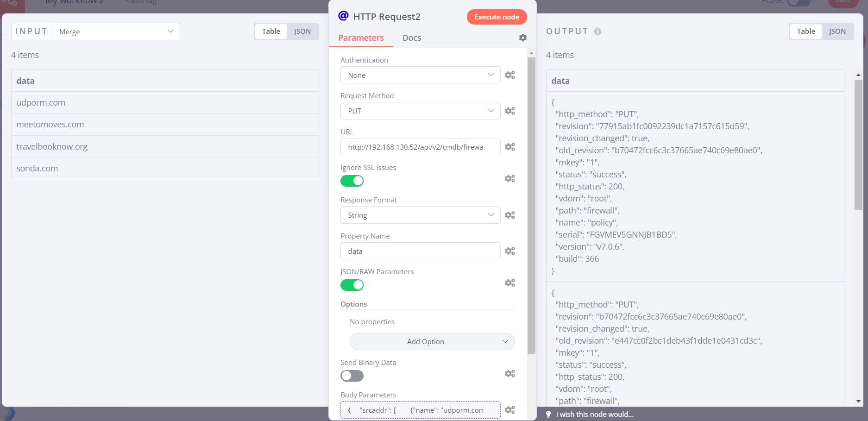868x421 pixels.
Task: Click the '4 items' count in OUTPUT
Action: click(x=560, y=55)
